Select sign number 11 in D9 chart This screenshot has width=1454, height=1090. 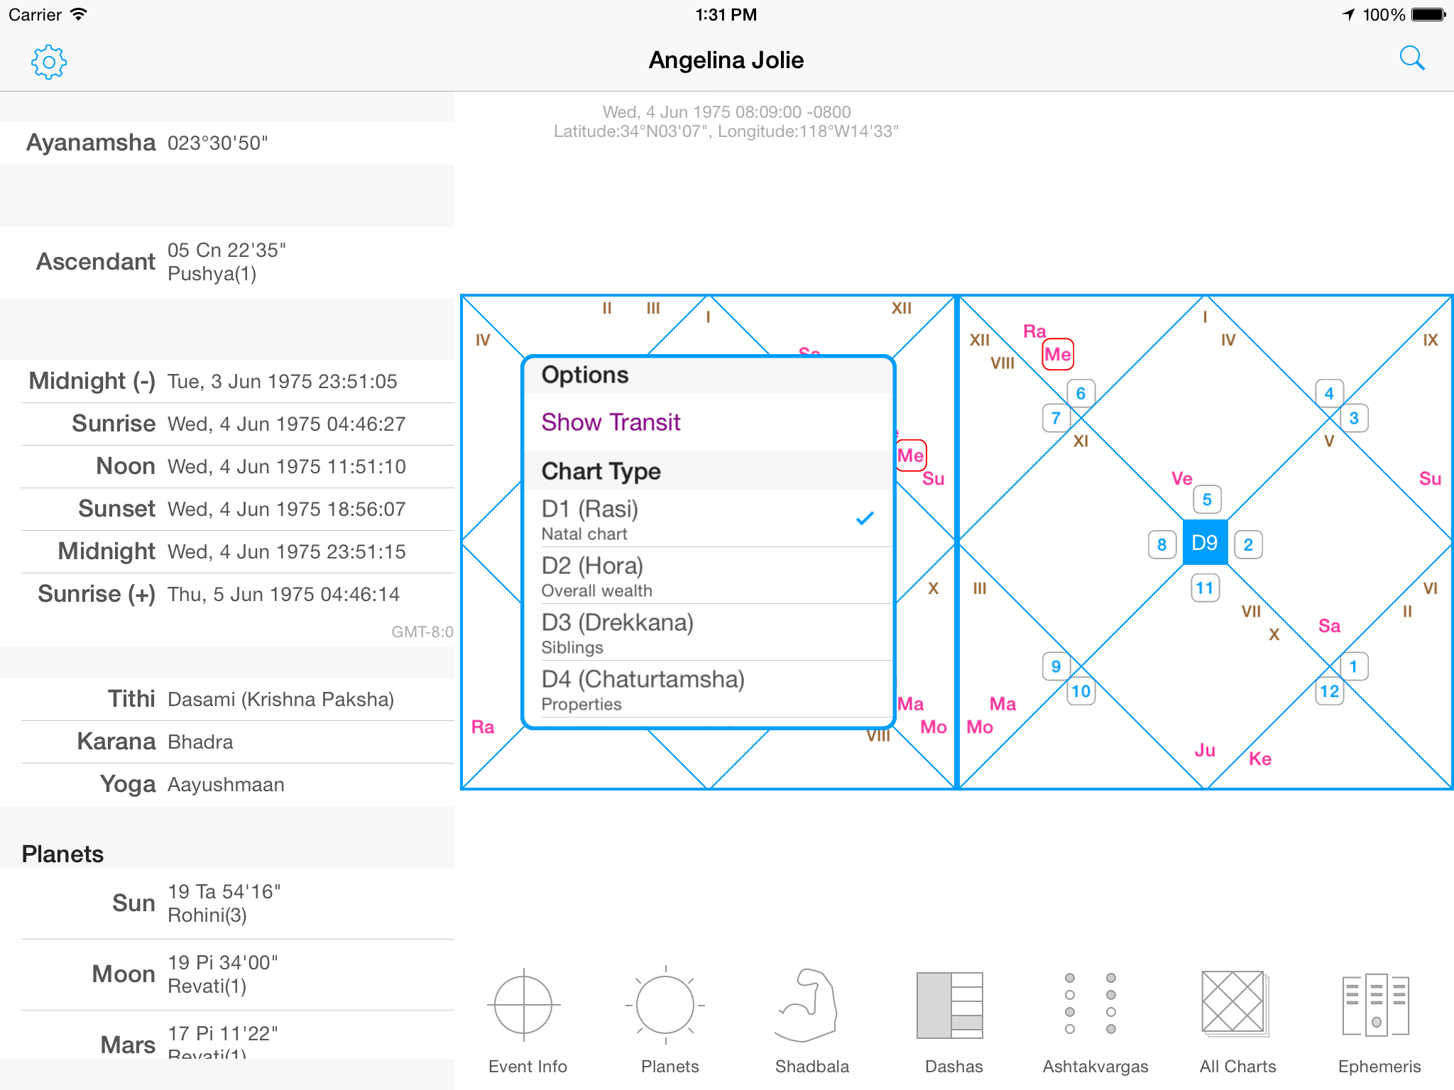point(1205,588)
